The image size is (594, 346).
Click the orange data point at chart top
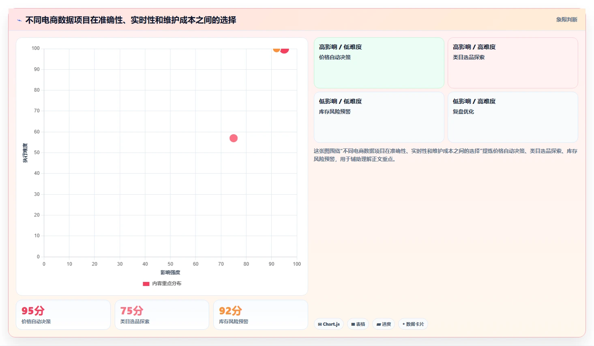pyautogui.click(x=276, y=49)
